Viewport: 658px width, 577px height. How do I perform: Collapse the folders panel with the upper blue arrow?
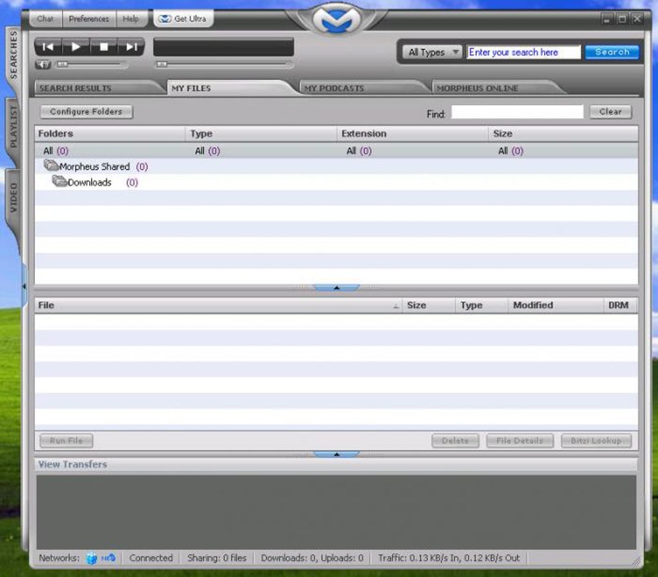pos(336,288)
